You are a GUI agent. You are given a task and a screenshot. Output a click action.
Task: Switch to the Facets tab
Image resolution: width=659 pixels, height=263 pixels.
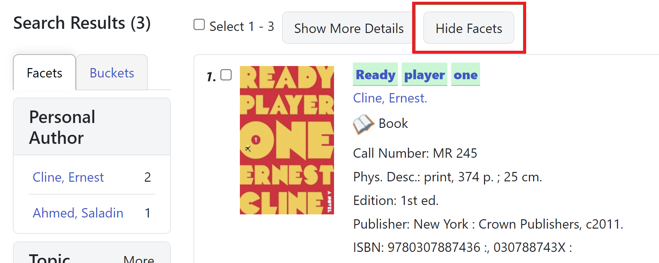tap(44, 73)
